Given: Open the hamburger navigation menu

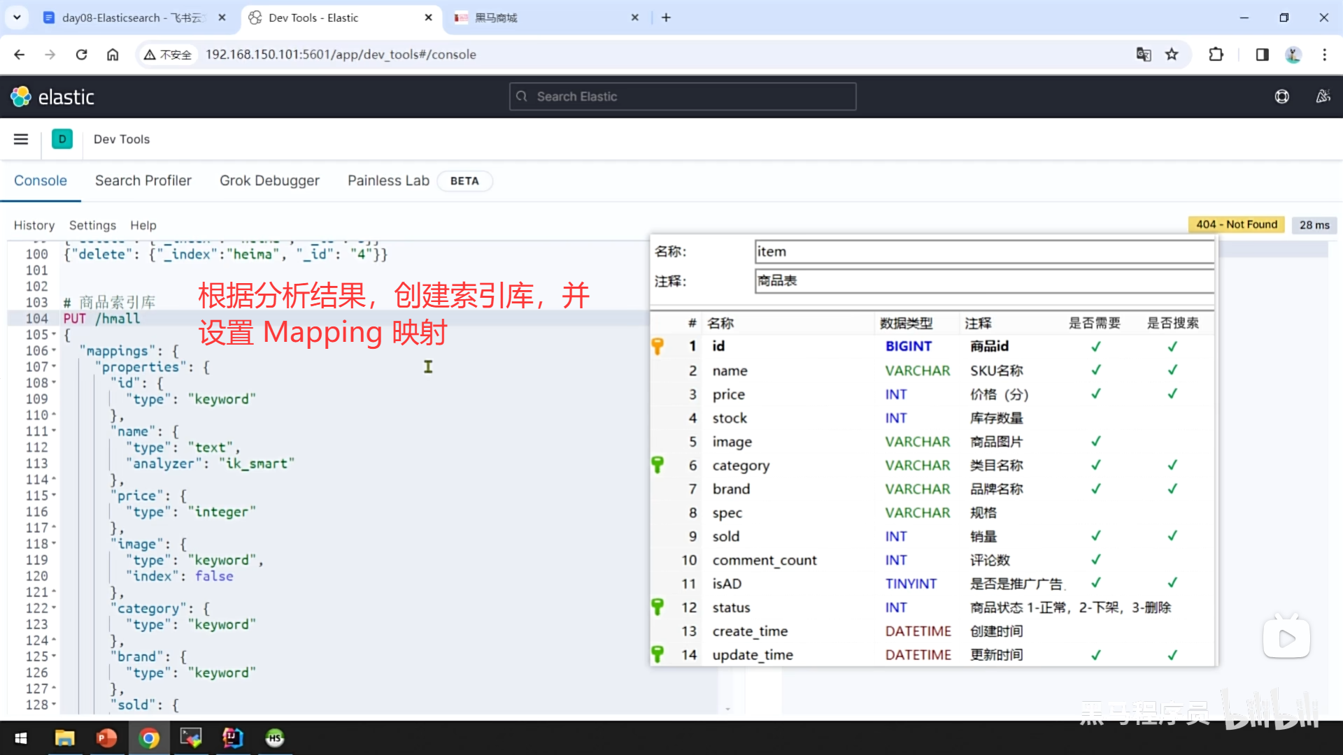Looking at the screenshot, I should (21, 139).
